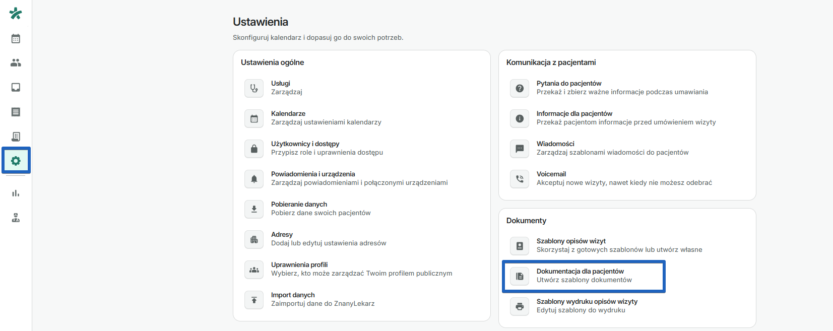Open Pobieranie danych option
The image size is (833, 331).
pyautogui.click(x=299, y=205)
